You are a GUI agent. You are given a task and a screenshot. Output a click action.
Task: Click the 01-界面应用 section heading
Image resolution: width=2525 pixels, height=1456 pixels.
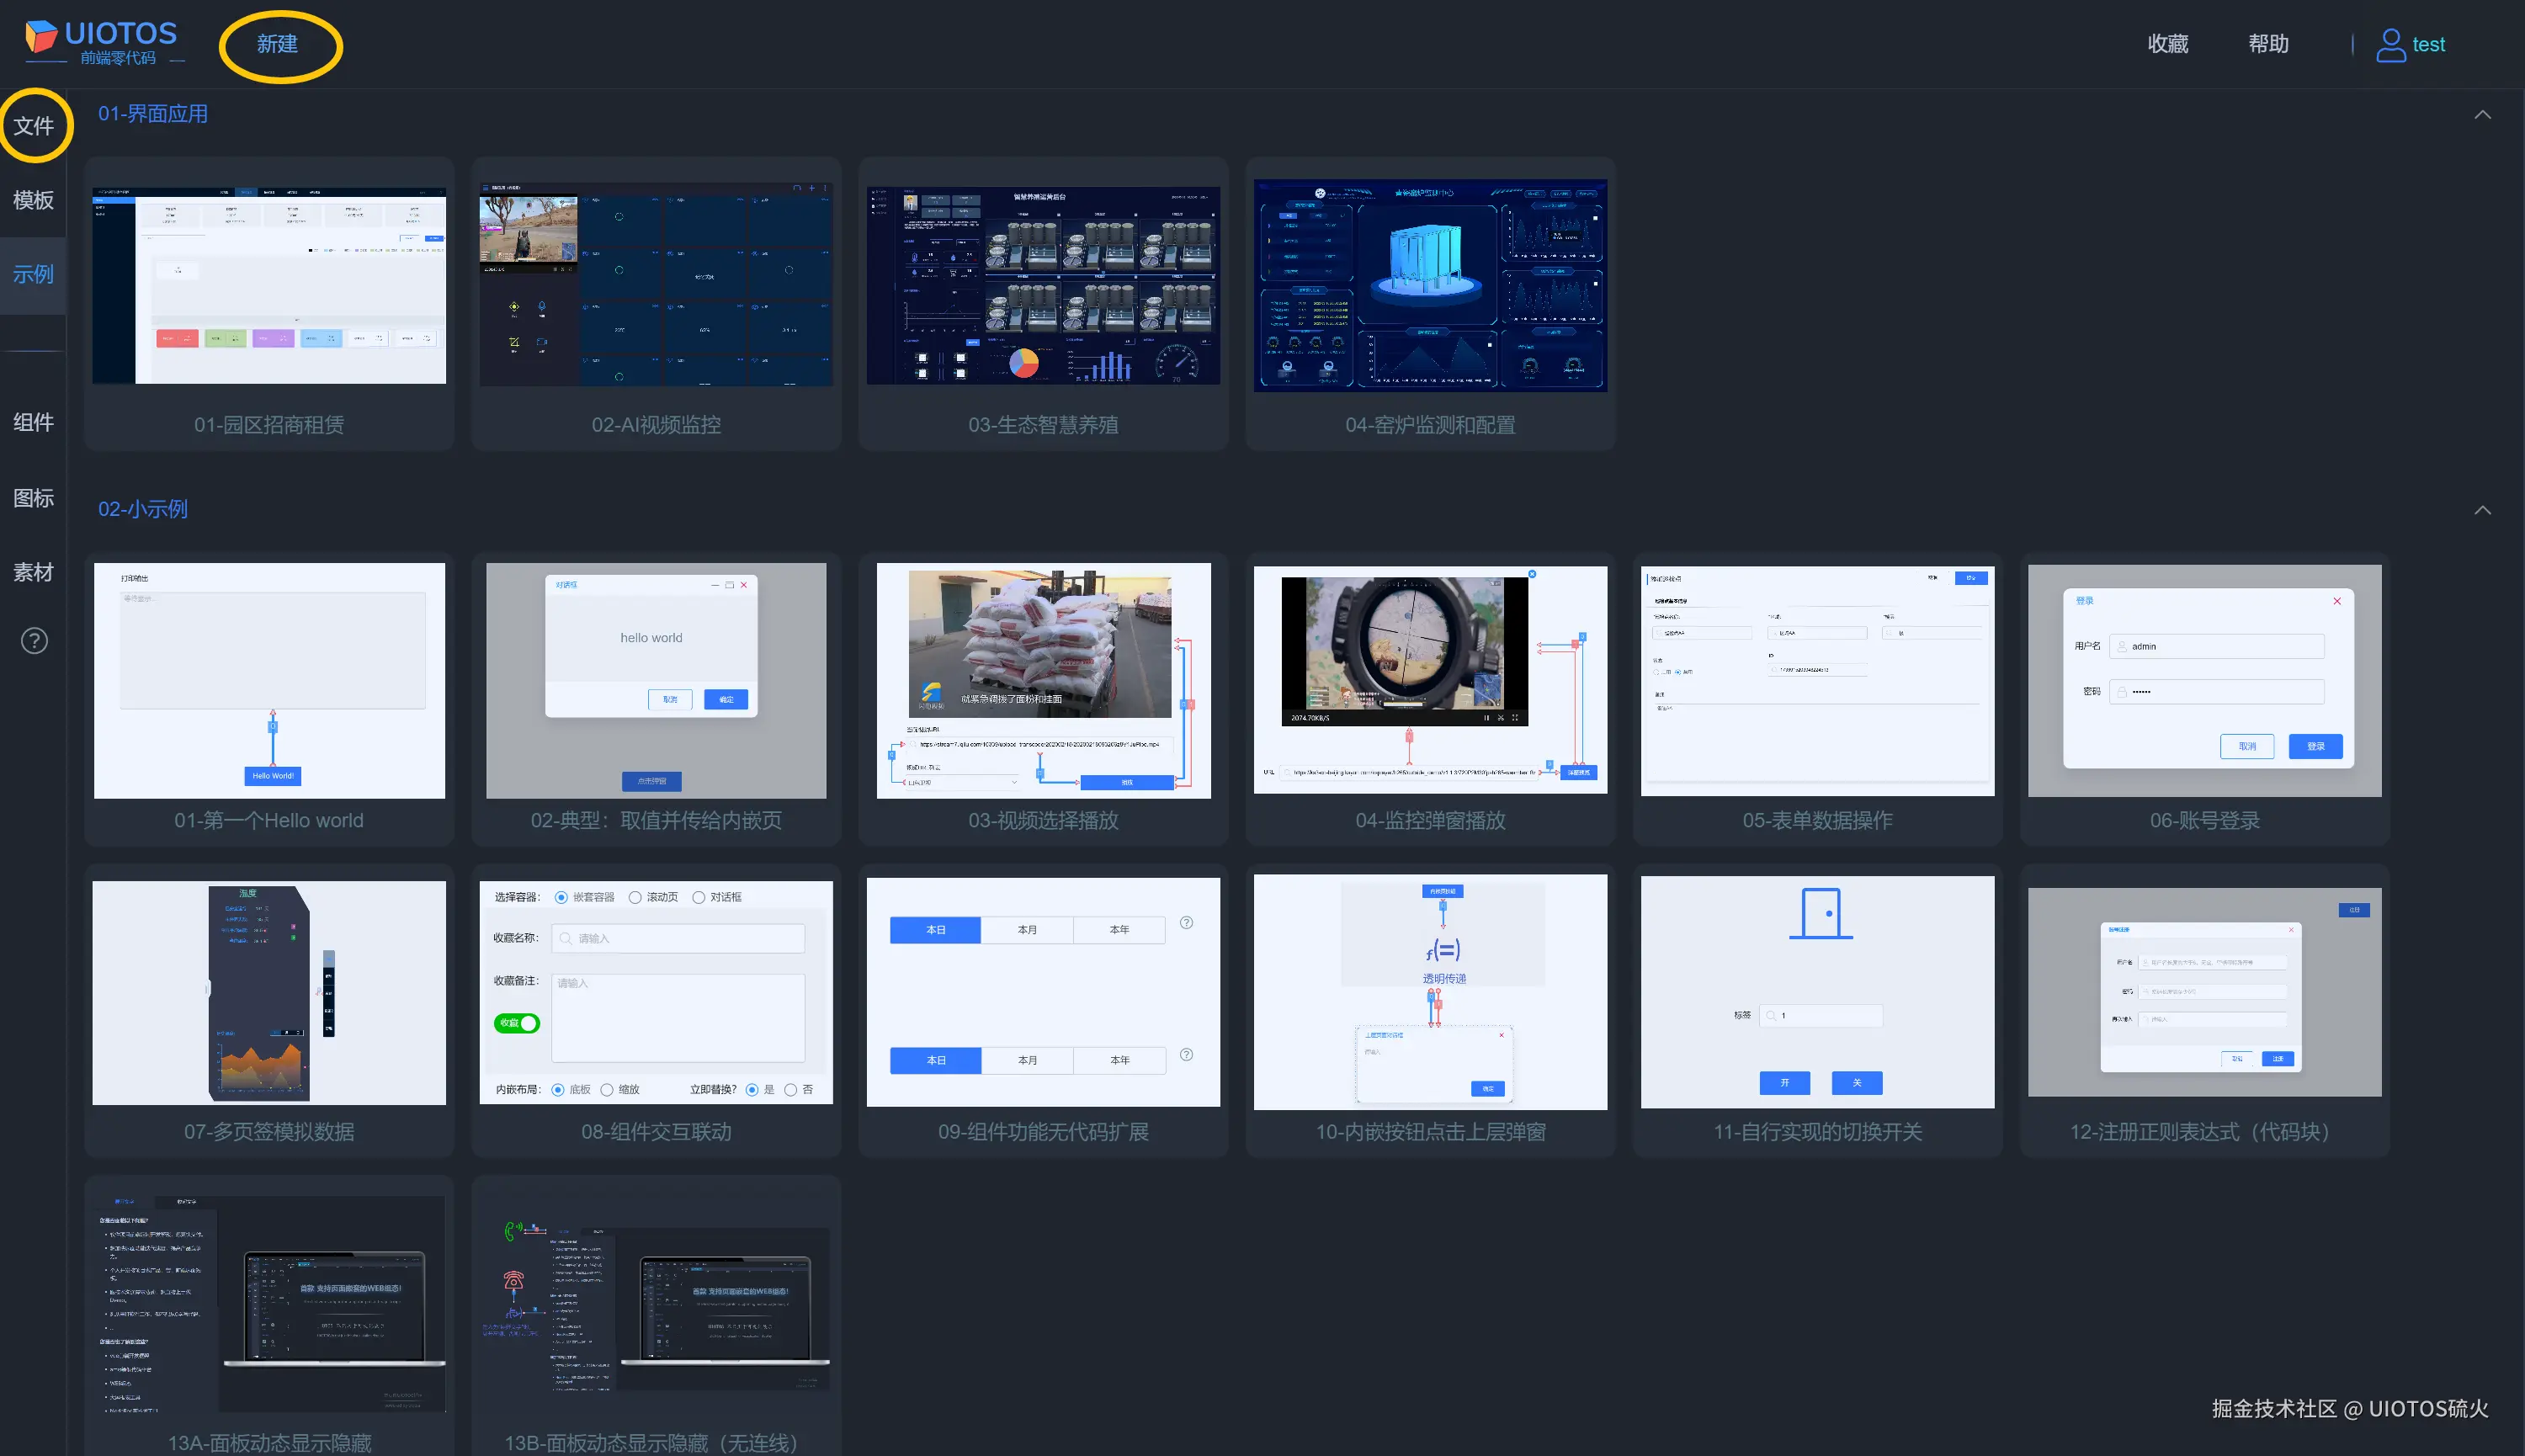coord(153,114)
